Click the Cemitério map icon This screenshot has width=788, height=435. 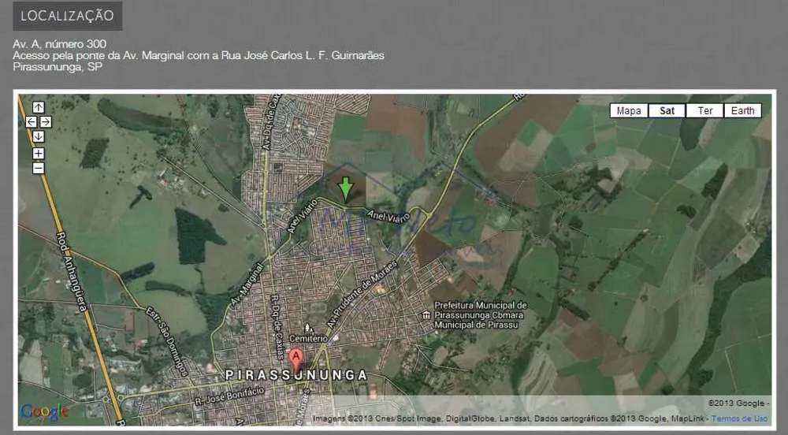point(308,329)
